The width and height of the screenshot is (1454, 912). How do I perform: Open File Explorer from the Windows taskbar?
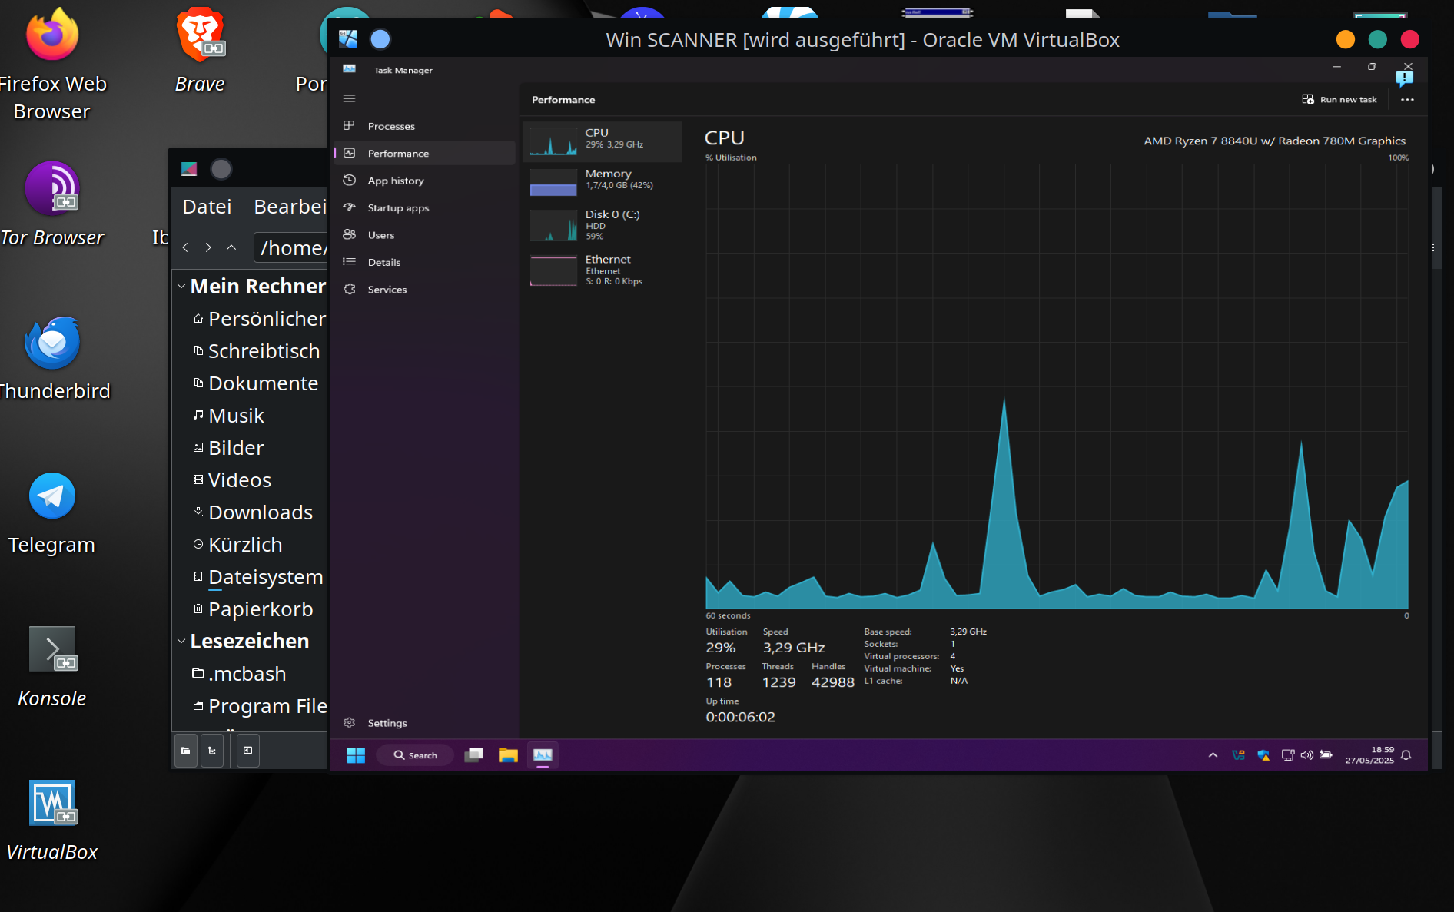(x=508, y=755)
